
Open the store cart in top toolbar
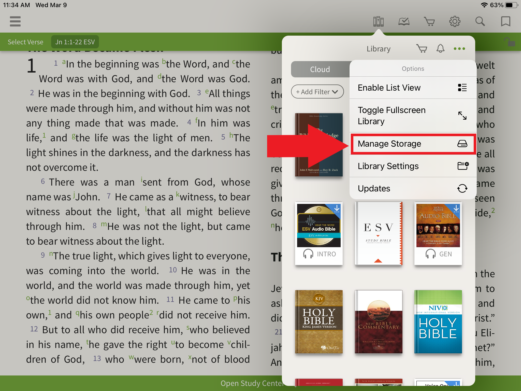(x=429, y=21)
